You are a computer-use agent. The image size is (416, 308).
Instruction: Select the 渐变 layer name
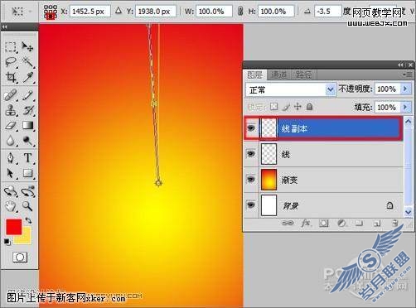289,180
